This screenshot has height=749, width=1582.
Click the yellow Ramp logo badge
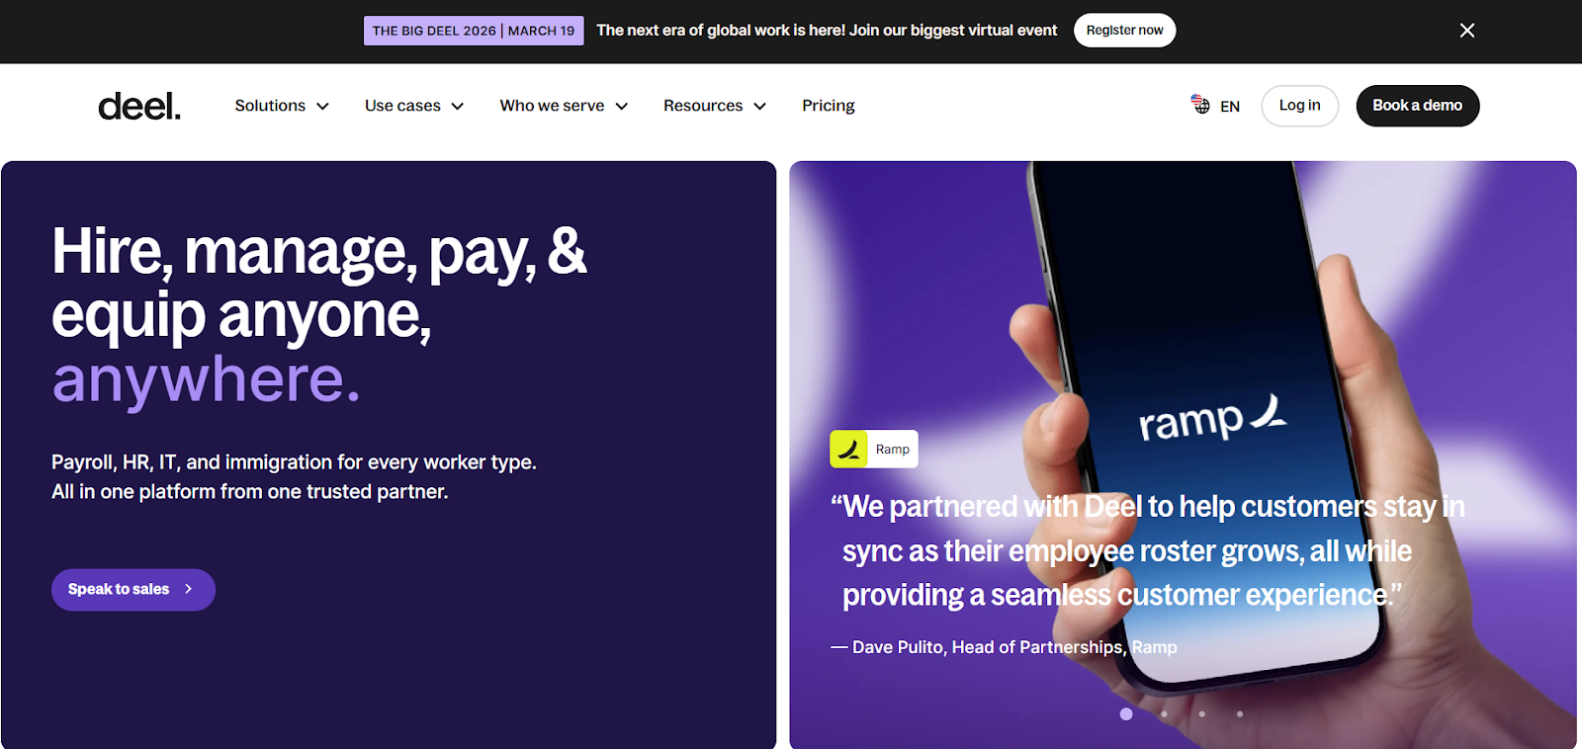(849, 450)
